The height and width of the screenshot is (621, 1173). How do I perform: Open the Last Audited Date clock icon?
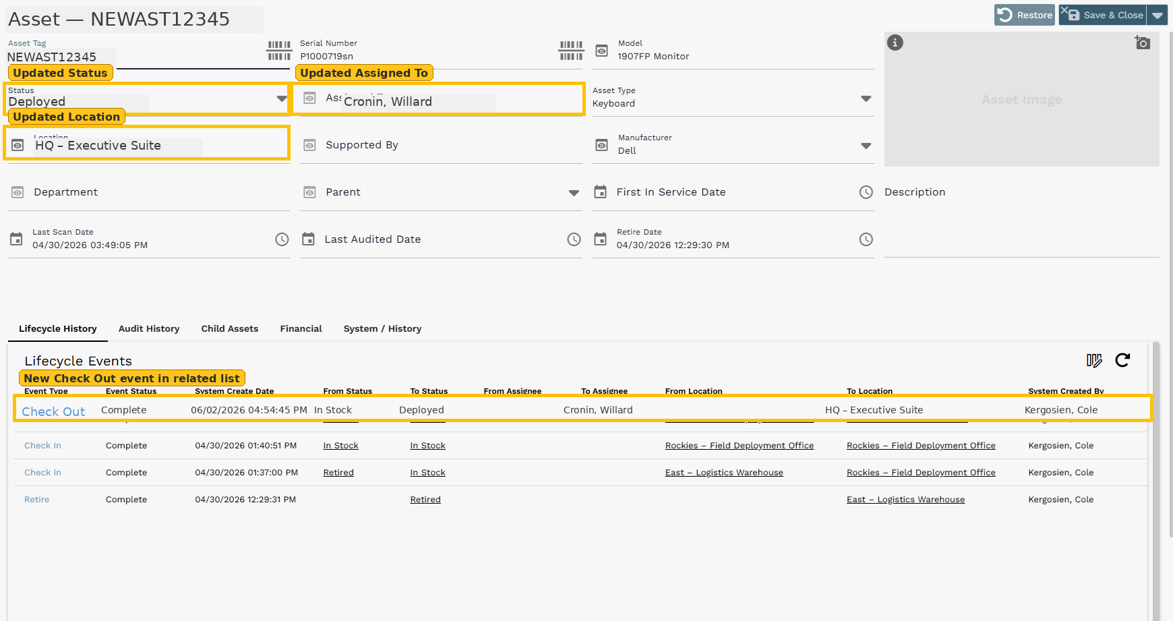pos(574,239)
